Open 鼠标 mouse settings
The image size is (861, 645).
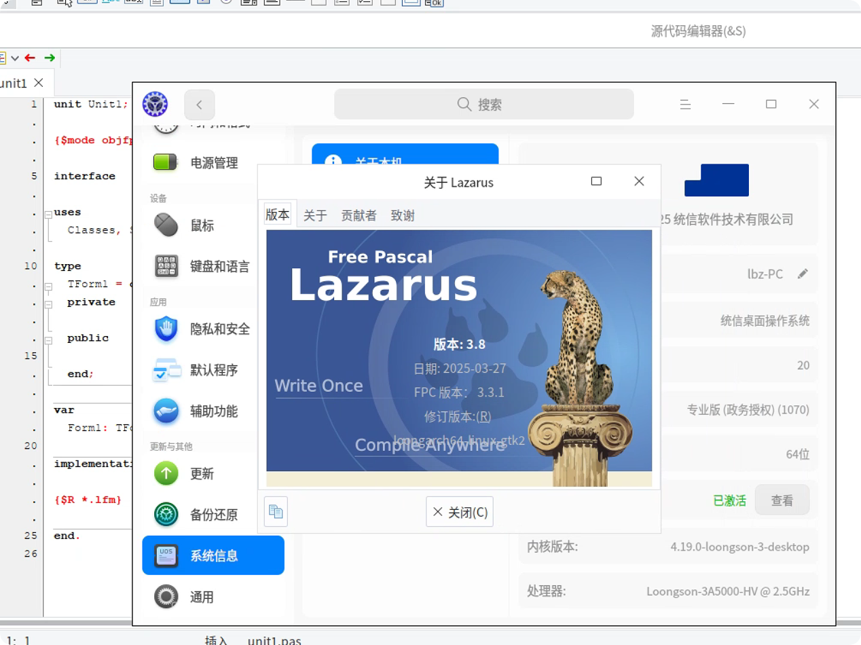click(x=213, y=225)
